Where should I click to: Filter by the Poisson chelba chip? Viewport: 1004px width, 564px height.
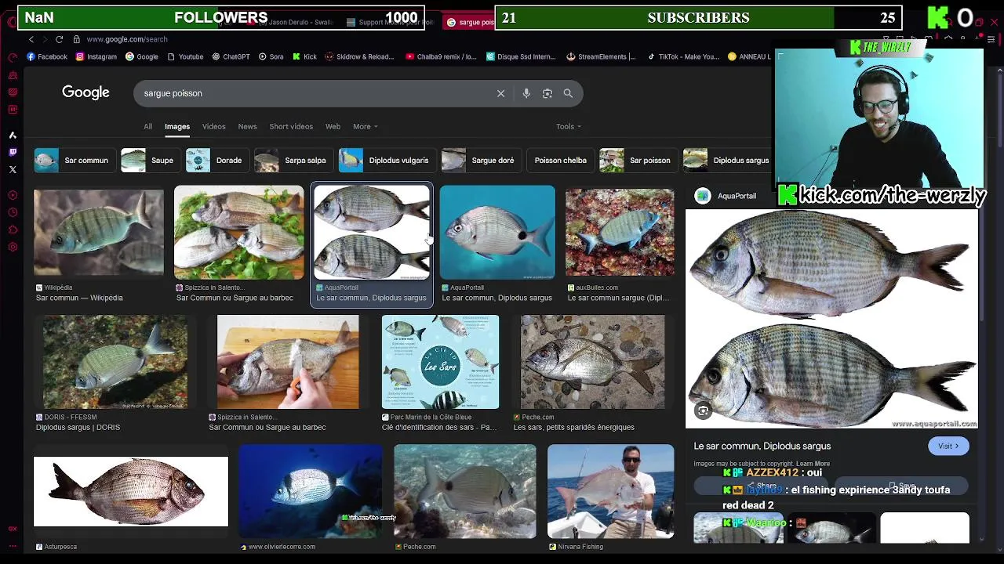pos(560,161)
